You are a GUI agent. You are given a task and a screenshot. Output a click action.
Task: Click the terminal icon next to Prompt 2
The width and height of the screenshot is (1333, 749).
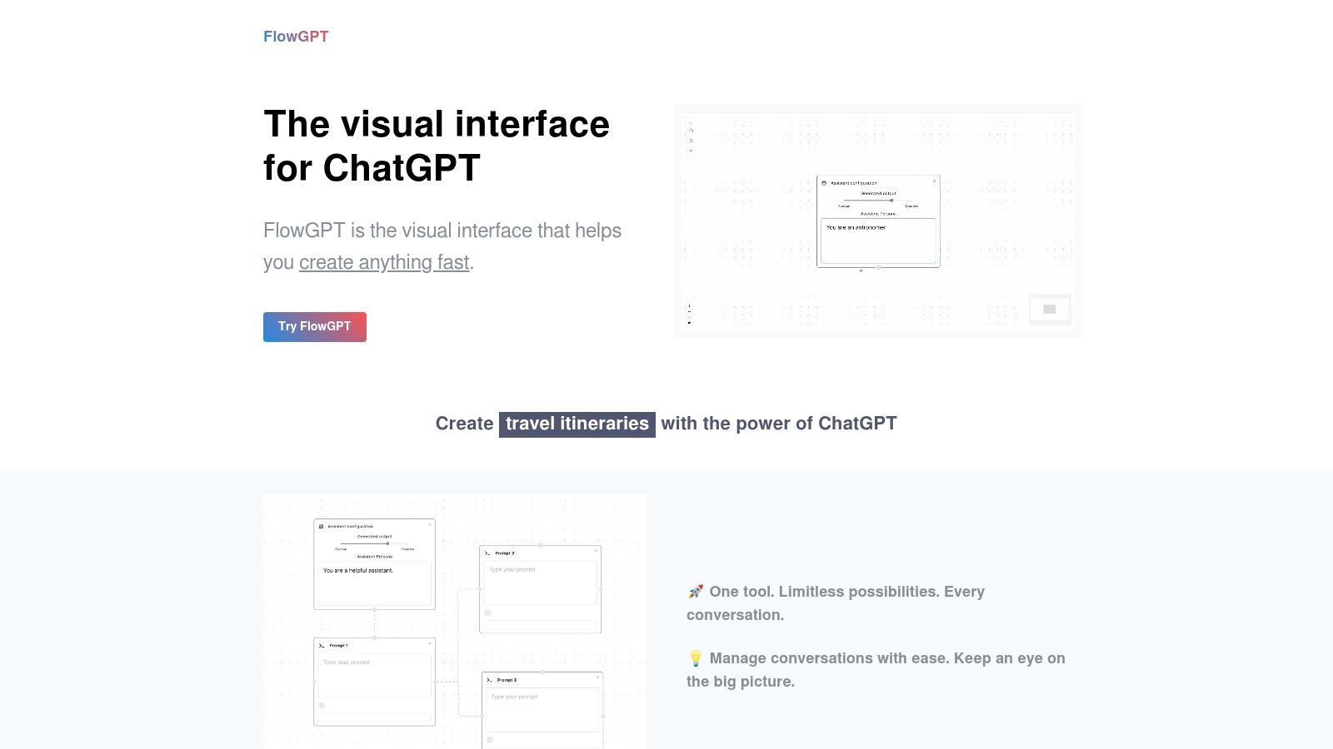487,553
